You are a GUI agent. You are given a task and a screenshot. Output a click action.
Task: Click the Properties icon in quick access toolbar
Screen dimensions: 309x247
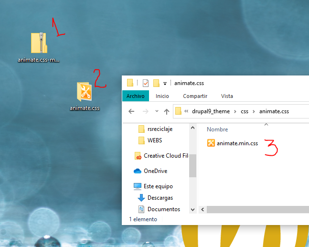click(146, 83)
